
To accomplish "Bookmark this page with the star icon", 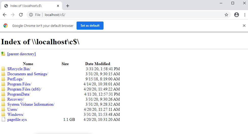I will 226,15.
